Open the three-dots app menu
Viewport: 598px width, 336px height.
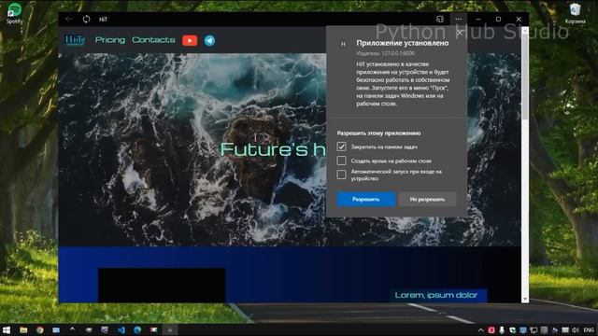(459, 19)
